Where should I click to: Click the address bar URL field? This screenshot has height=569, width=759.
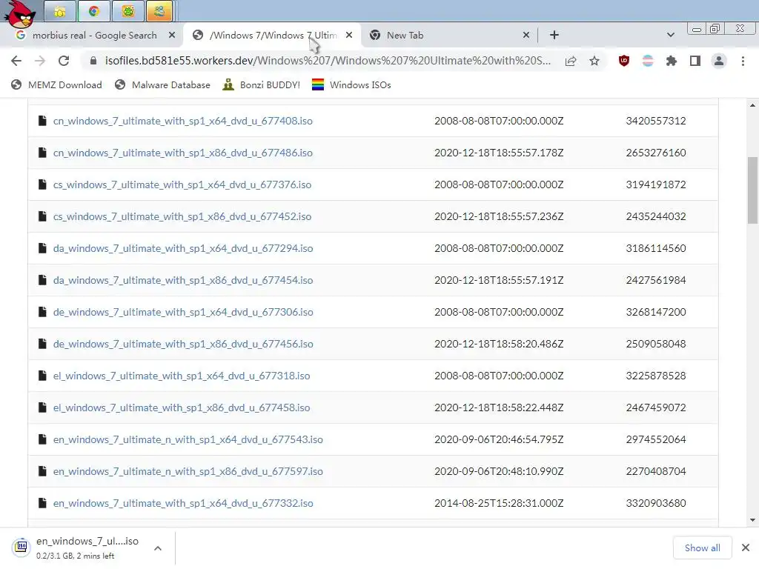(x=328, y=61)
